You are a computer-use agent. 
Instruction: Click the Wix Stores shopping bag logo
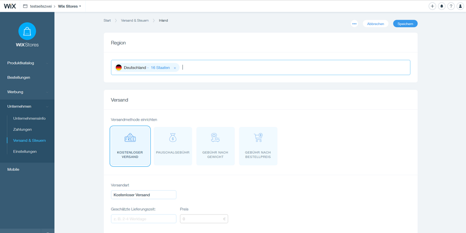[x=27, y=31]
